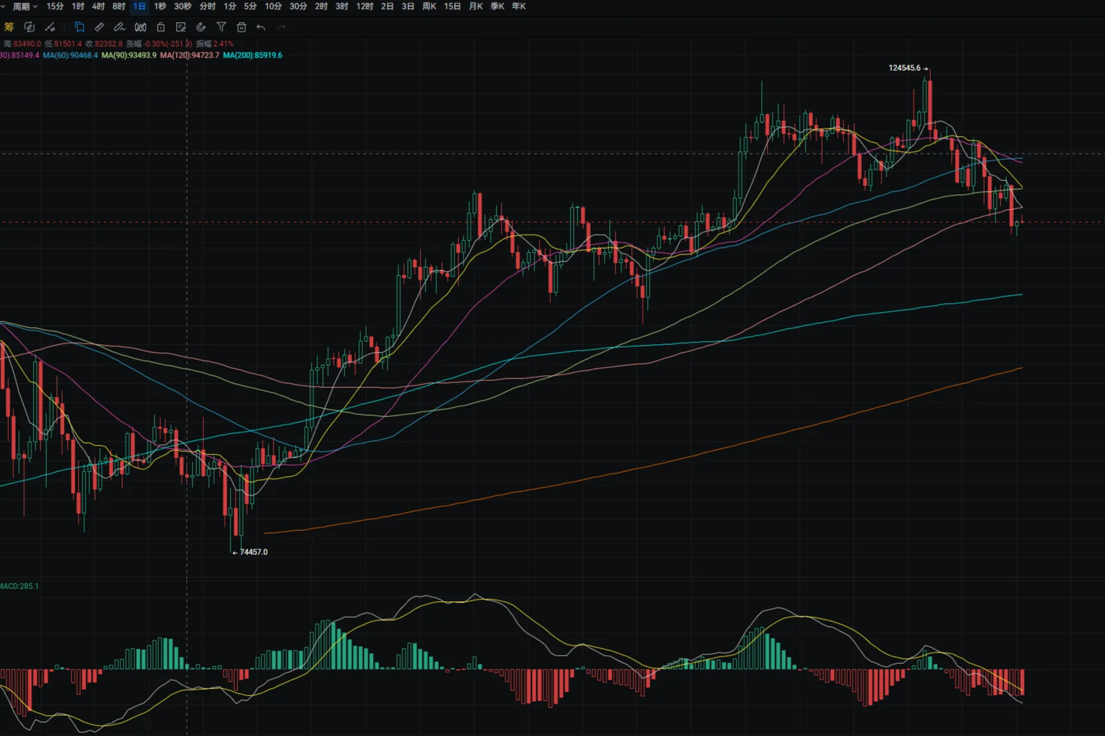This screenshot has width=1105, height=736.
Task: Click the 高 83490.0 high value
Action: click(22, 44)
